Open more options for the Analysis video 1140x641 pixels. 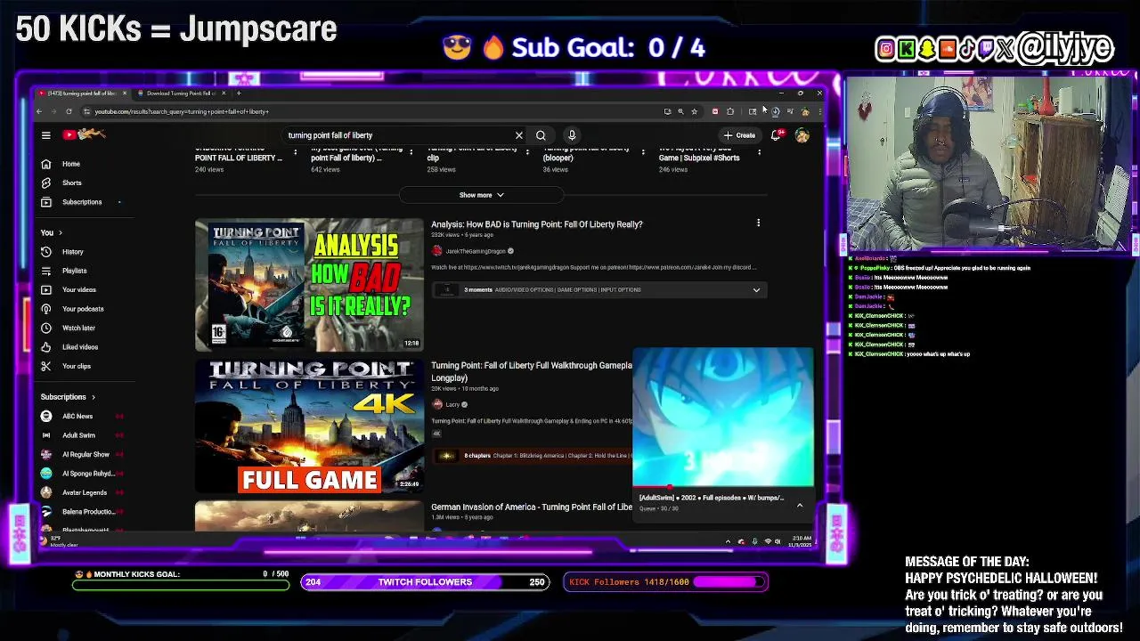758,223
